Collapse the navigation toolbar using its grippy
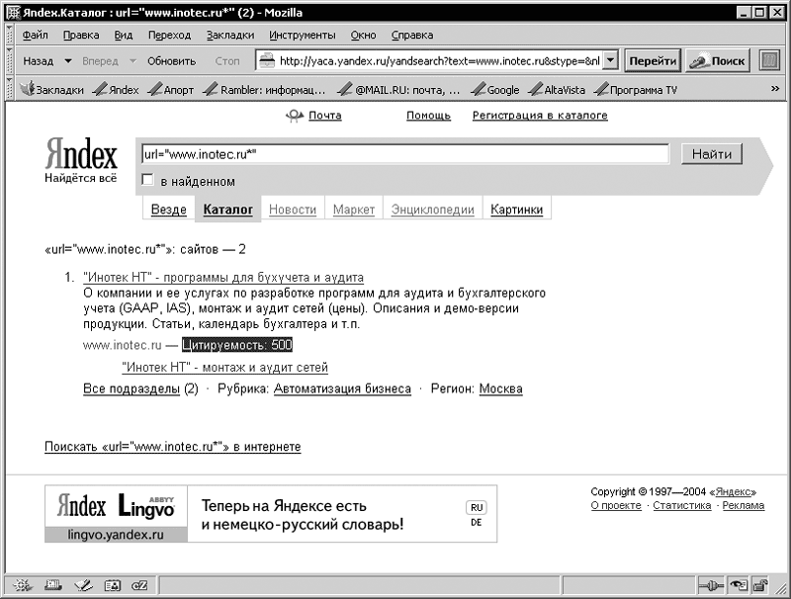 [x=9, y=61]
